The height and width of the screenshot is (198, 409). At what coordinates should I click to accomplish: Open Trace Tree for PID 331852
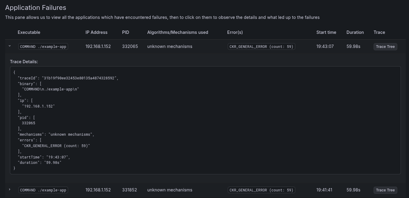[x=385, y=190]
